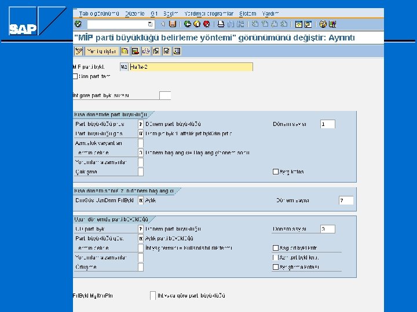Open the Tablo görünümü menu
The image size is (417, 312).
[99, 13]
